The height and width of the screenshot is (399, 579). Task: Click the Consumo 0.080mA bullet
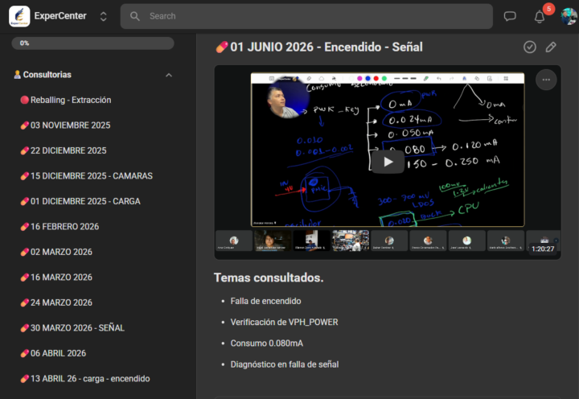coord(267,343)
